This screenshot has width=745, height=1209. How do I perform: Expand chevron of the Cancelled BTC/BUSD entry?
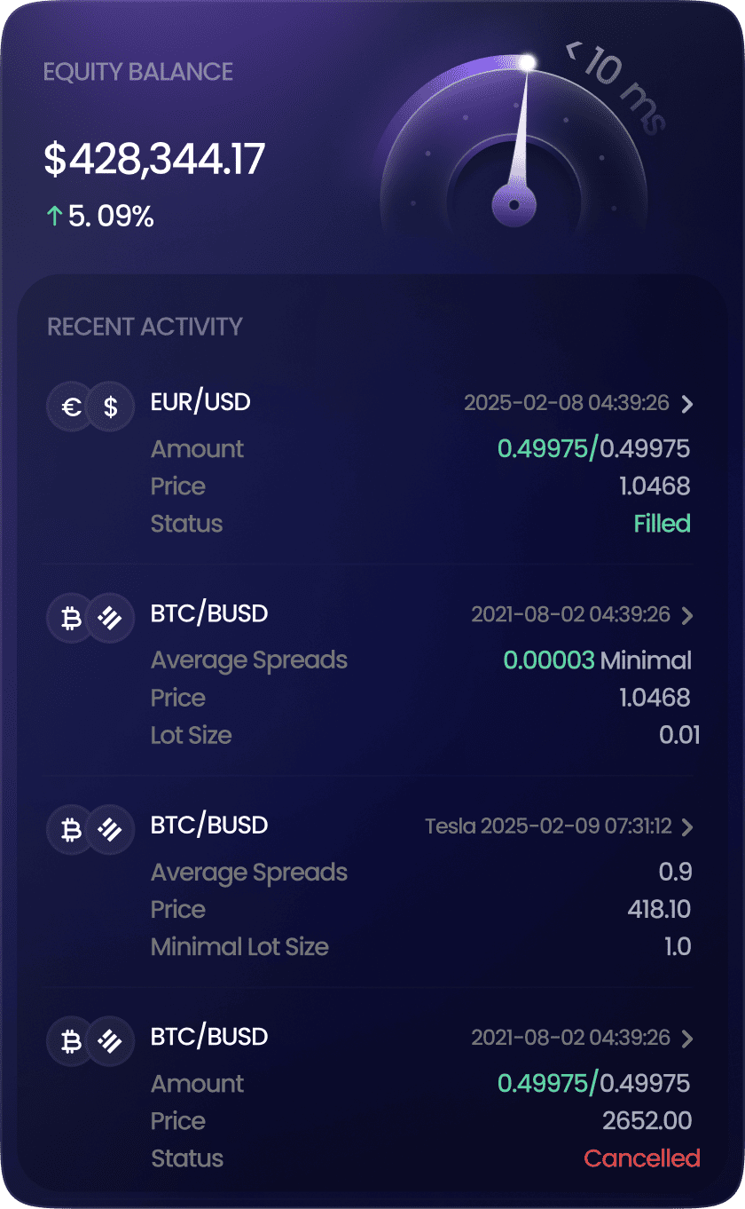[x=687, y=1039]
